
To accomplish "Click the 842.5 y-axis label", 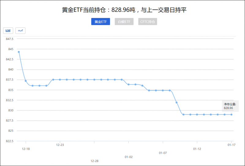I will (x=10, y=59).
